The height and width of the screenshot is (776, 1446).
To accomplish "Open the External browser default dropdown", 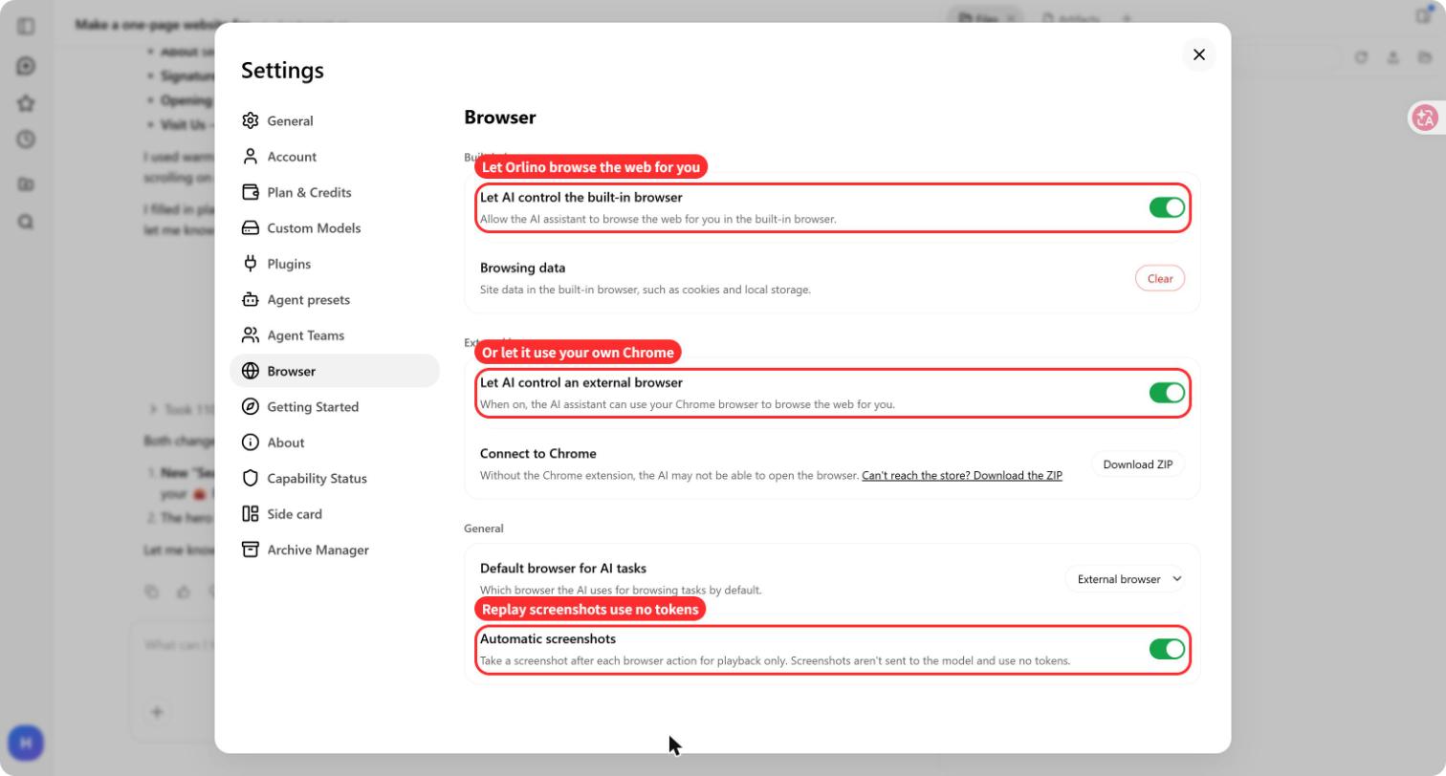I will (1125, 579).
